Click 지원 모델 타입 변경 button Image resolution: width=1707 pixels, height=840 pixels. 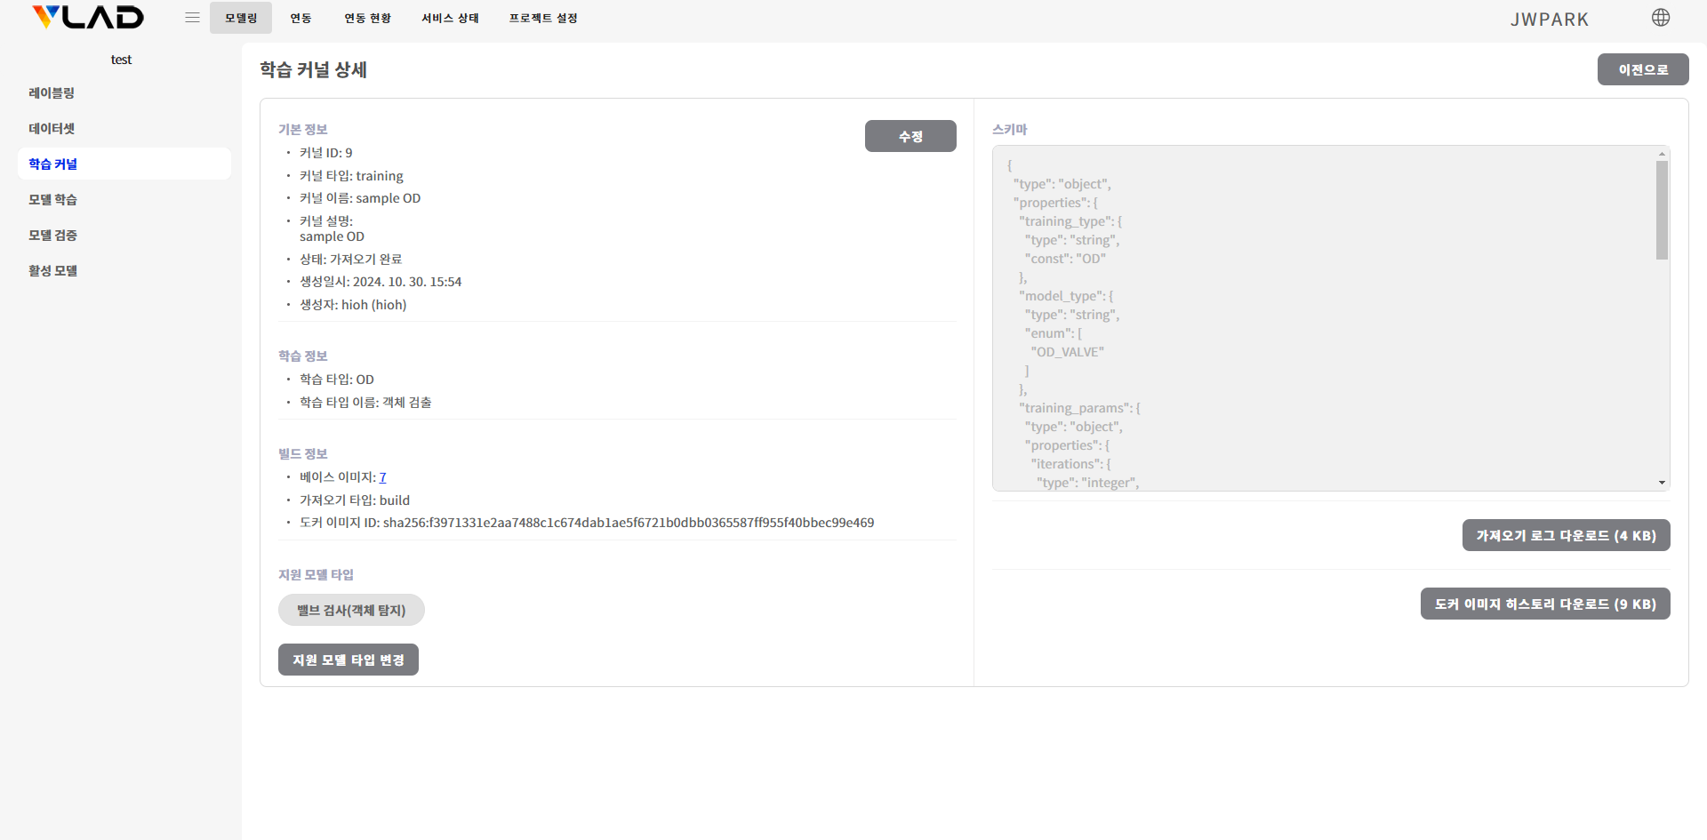[x=348, y=660]
